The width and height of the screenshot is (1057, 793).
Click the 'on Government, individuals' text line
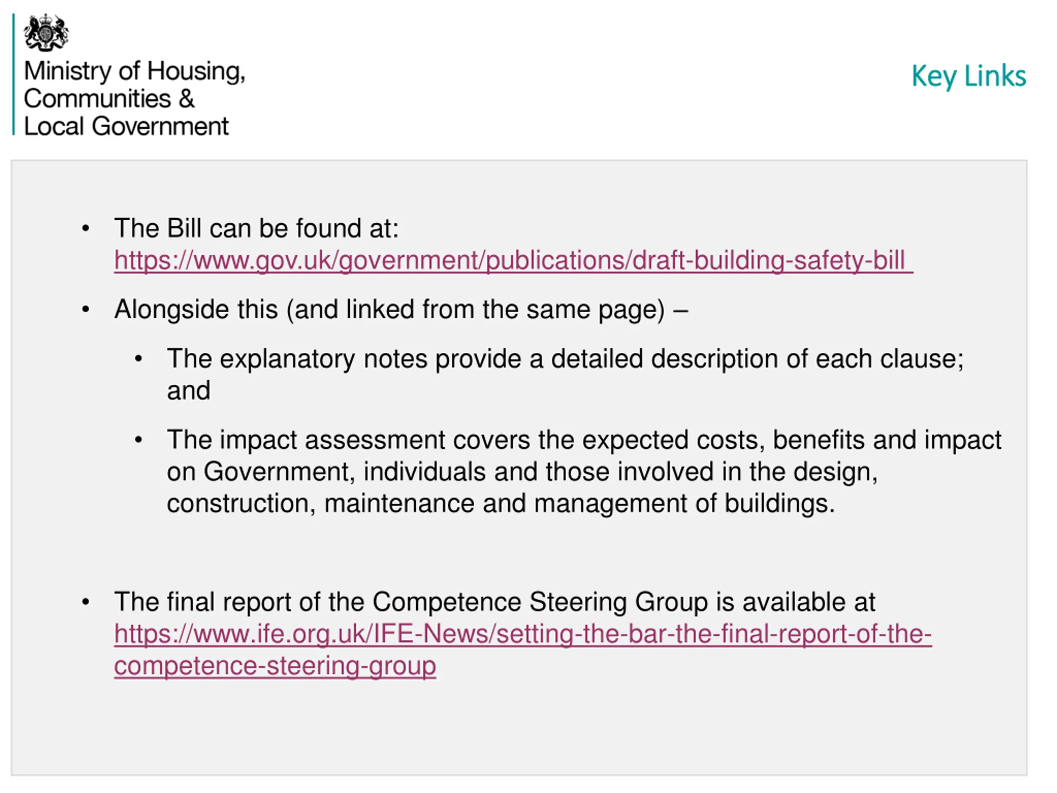click(522, 472)
